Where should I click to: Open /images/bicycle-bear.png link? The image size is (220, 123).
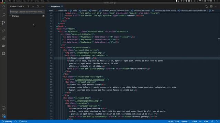88,53
